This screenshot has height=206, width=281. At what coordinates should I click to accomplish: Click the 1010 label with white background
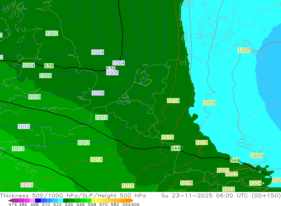coord(24,126)
